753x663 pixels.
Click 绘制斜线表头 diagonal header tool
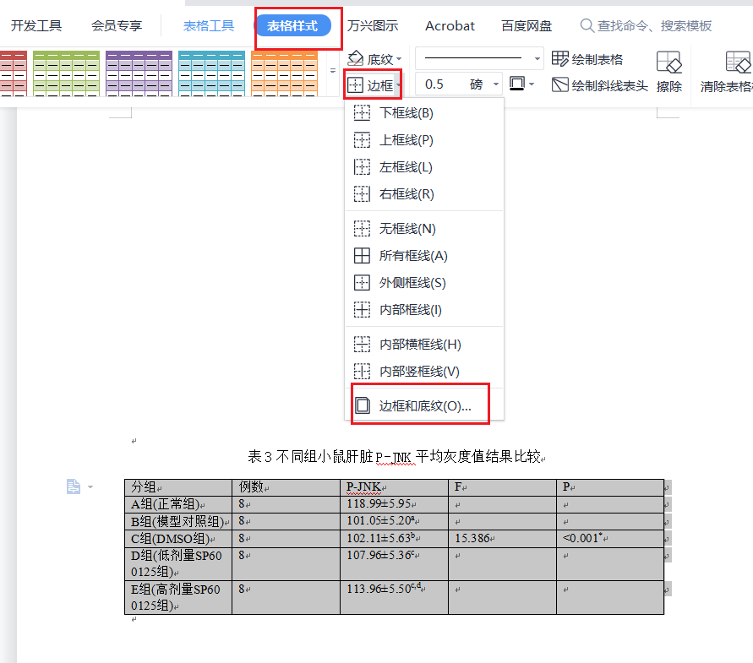coord(600,85)
